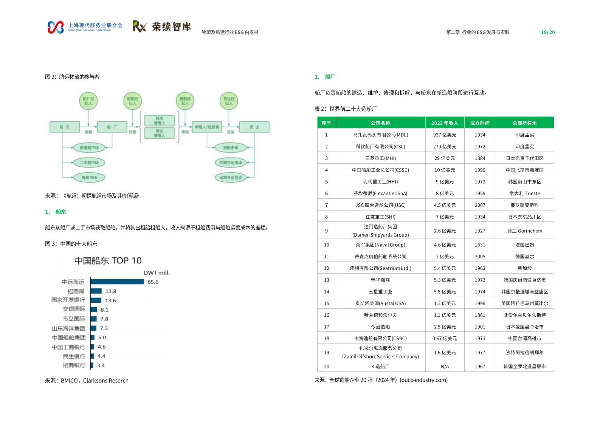Viewport: 600px width, 424px height.
Task: Click the 山东海洋集团 chart label
Action: click(x=68, y=329)
